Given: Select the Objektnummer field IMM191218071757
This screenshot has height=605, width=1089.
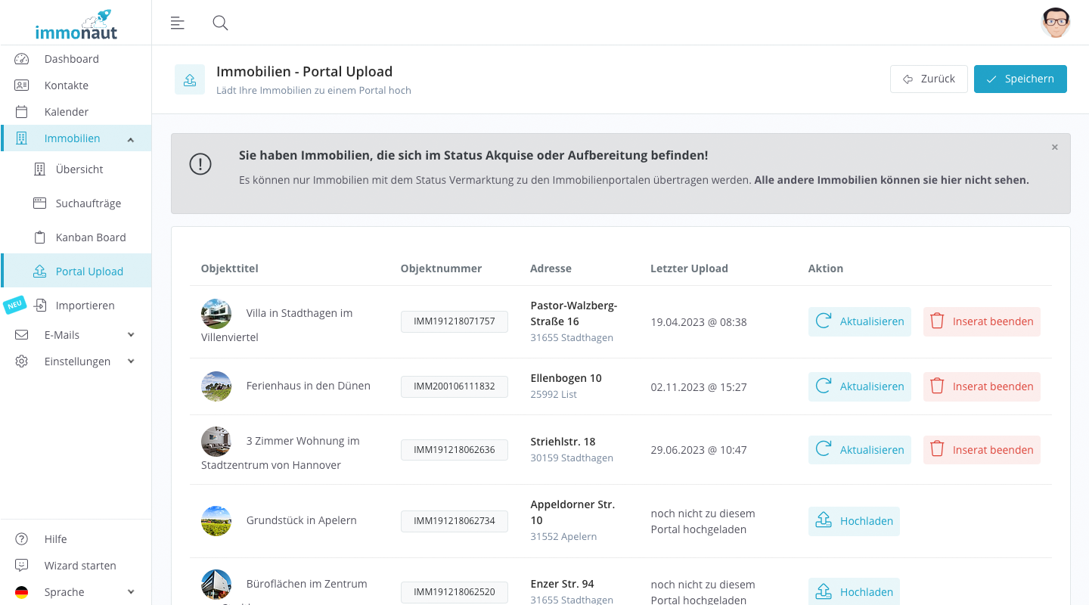Looking at the screenshot, I should (454, 321).
